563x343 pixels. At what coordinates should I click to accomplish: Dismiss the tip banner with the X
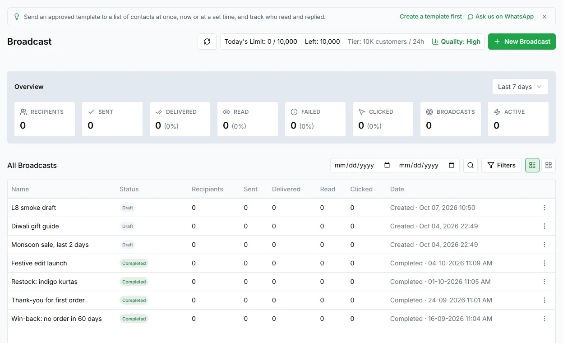545,17
